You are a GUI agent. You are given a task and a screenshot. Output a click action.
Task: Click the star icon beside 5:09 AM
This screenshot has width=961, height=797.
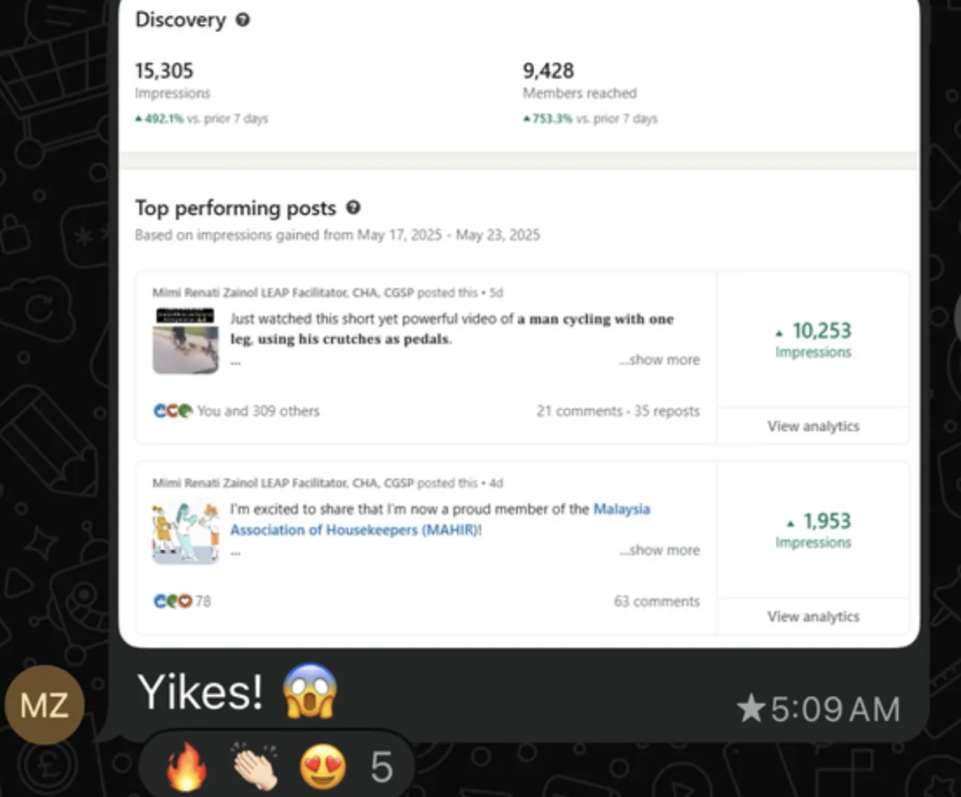[750, 709]
